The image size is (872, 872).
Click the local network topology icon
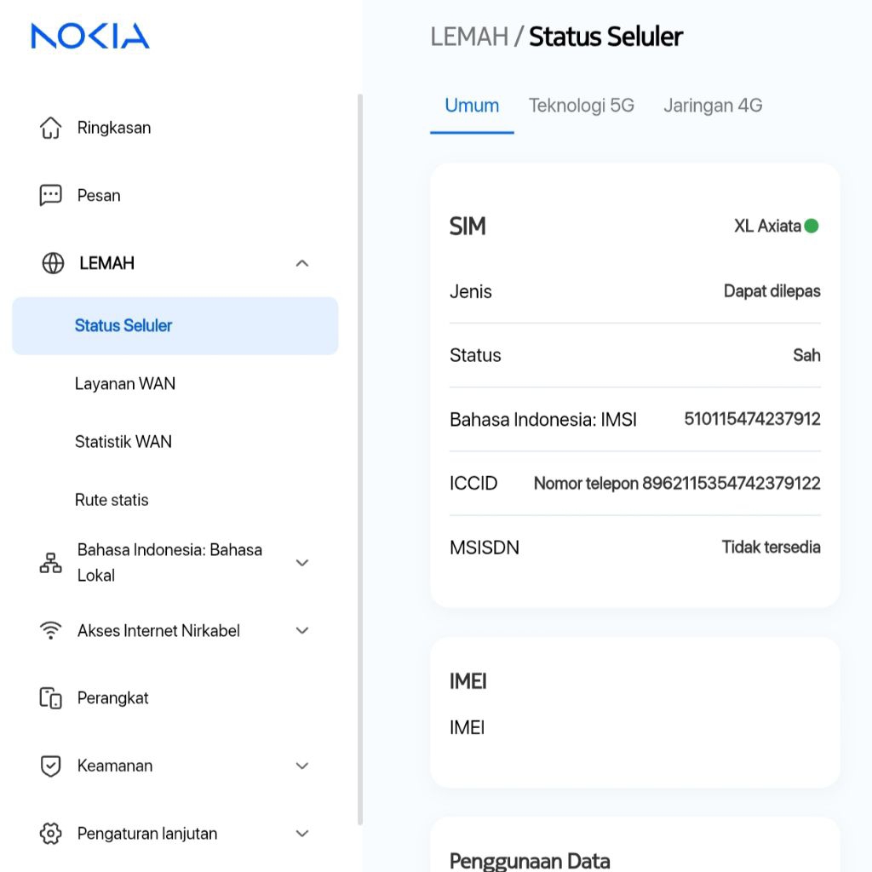tap(51, 563)
